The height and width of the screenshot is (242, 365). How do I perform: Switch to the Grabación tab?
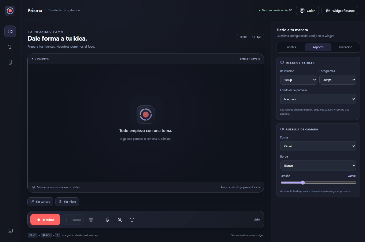[x=345, y=47]
